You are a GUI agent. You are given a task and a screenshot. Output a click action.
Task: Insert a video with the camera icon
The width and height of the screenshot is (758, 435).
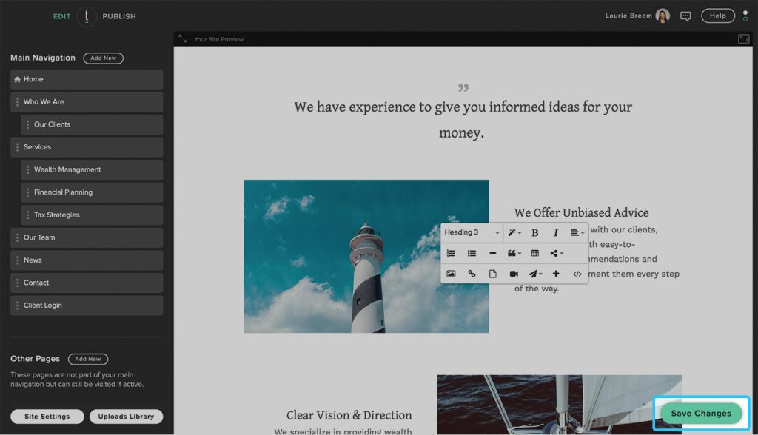(x=514, y=274)
